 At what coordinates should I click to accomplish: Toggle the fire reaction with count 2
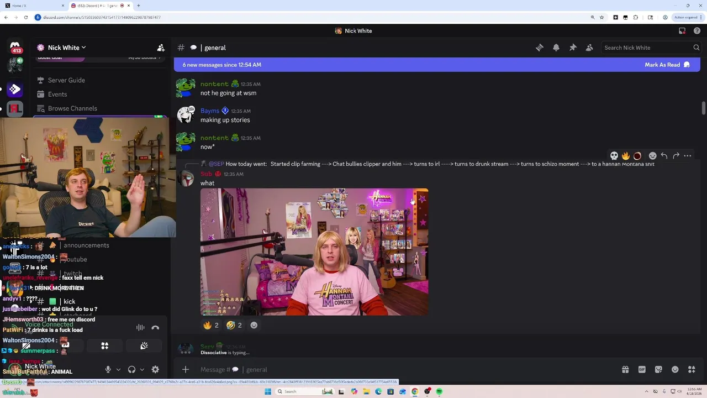[x=211, y=325]
